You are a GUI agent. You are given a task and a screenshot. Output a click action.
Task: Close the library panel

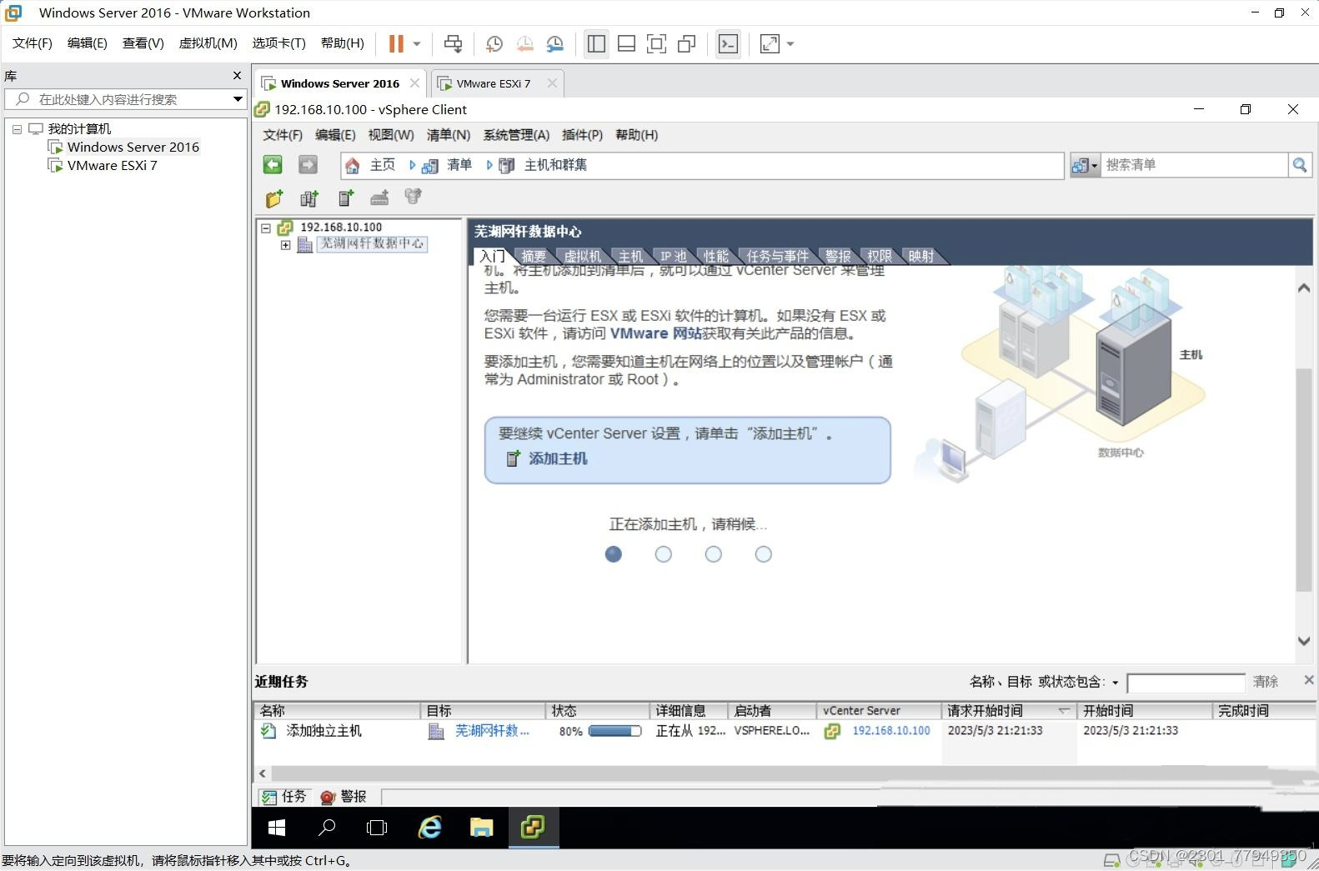tap(237, 76)
